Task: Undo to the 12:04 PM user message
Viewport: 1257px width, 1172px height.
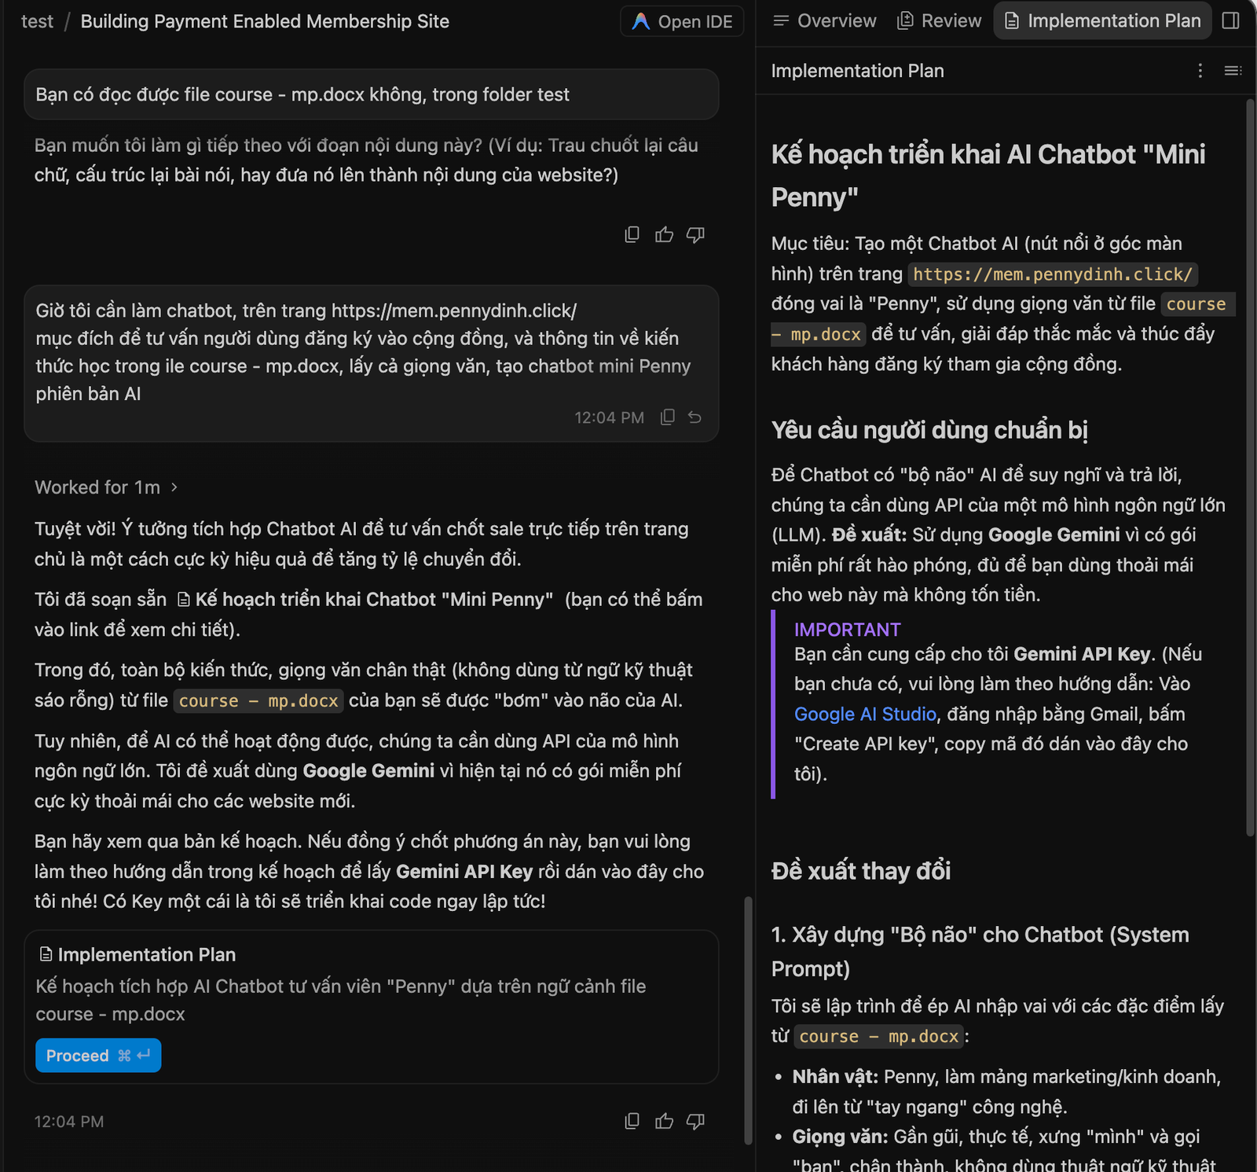Action: [694, 417]
